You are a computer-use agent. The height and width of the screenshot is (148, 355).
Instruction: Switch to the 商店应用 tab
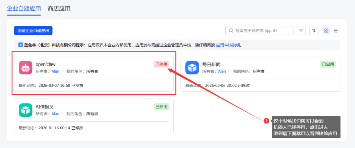pyautogui.click(x=59, y=9)
